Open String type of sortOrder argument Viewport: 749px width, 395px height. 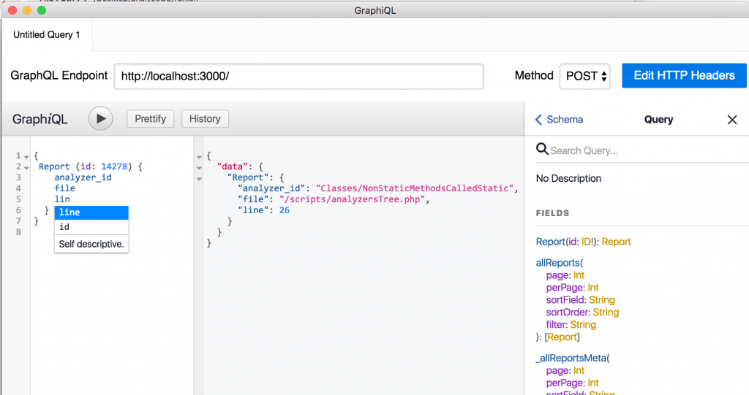click(x=606, y=312)
